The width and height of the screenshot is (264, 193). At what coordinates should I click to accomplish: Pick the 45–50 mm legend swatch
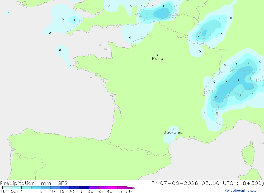tap(122, 188)
